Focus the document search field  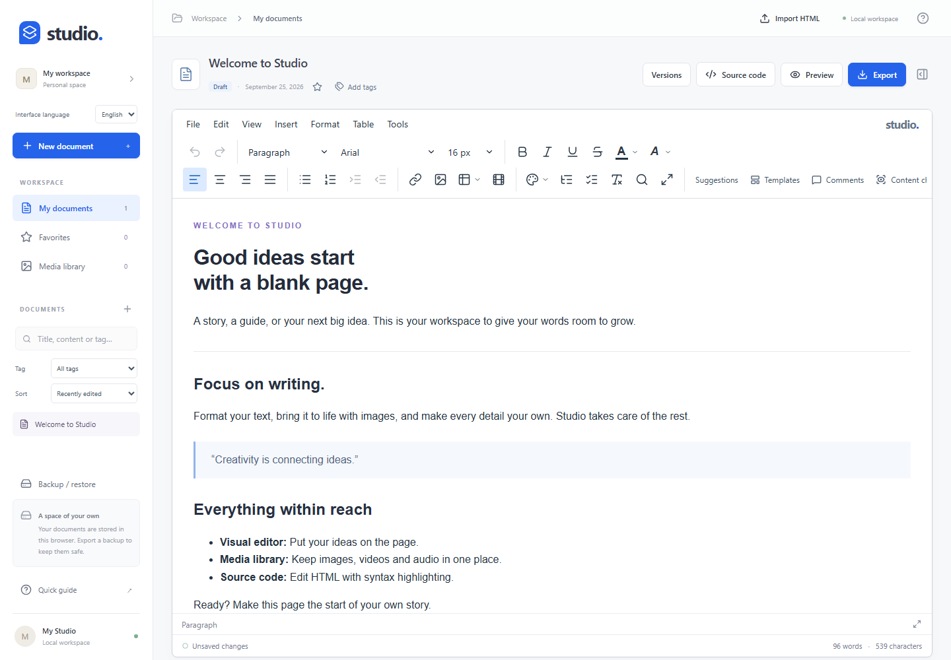tap(76, 339)
